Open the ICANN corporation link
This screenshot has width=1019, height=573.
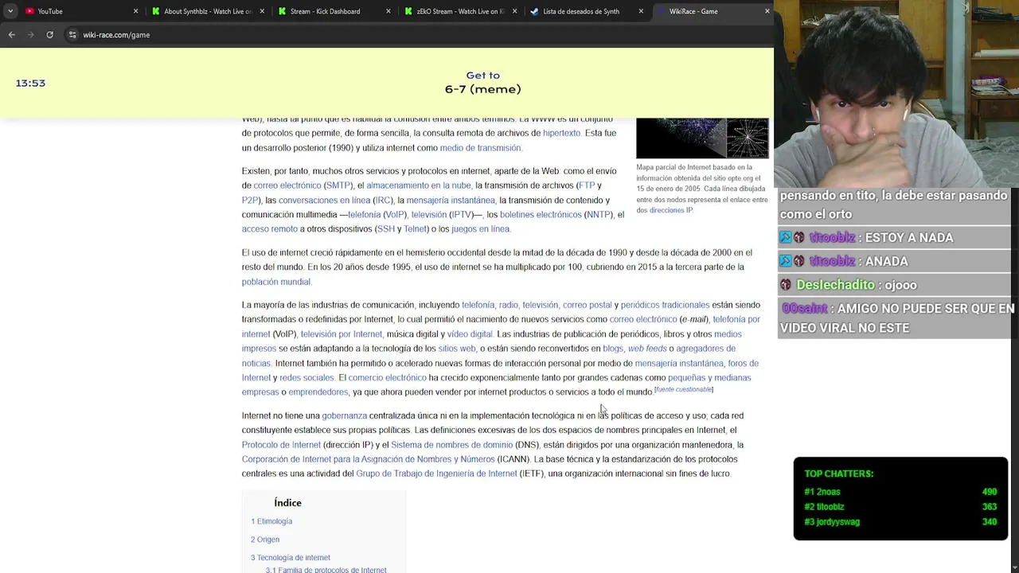point(368,459)
